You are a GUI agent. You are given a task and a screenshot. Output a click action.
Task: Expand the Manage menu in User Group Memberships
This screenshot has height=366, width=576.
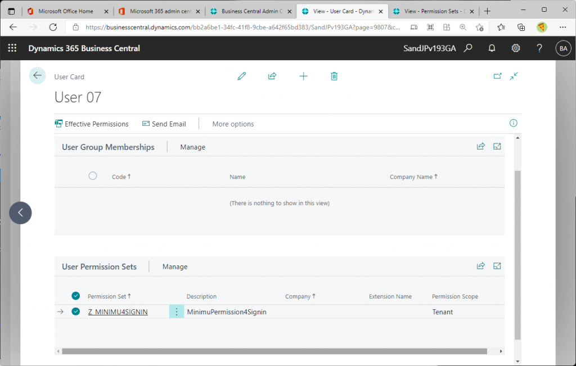pyautogui.click(x=192, y=147)
